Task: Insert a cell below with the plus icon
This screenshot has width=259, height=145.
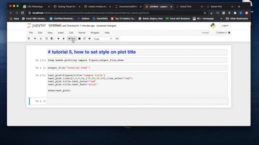Action: click(35, 39)
